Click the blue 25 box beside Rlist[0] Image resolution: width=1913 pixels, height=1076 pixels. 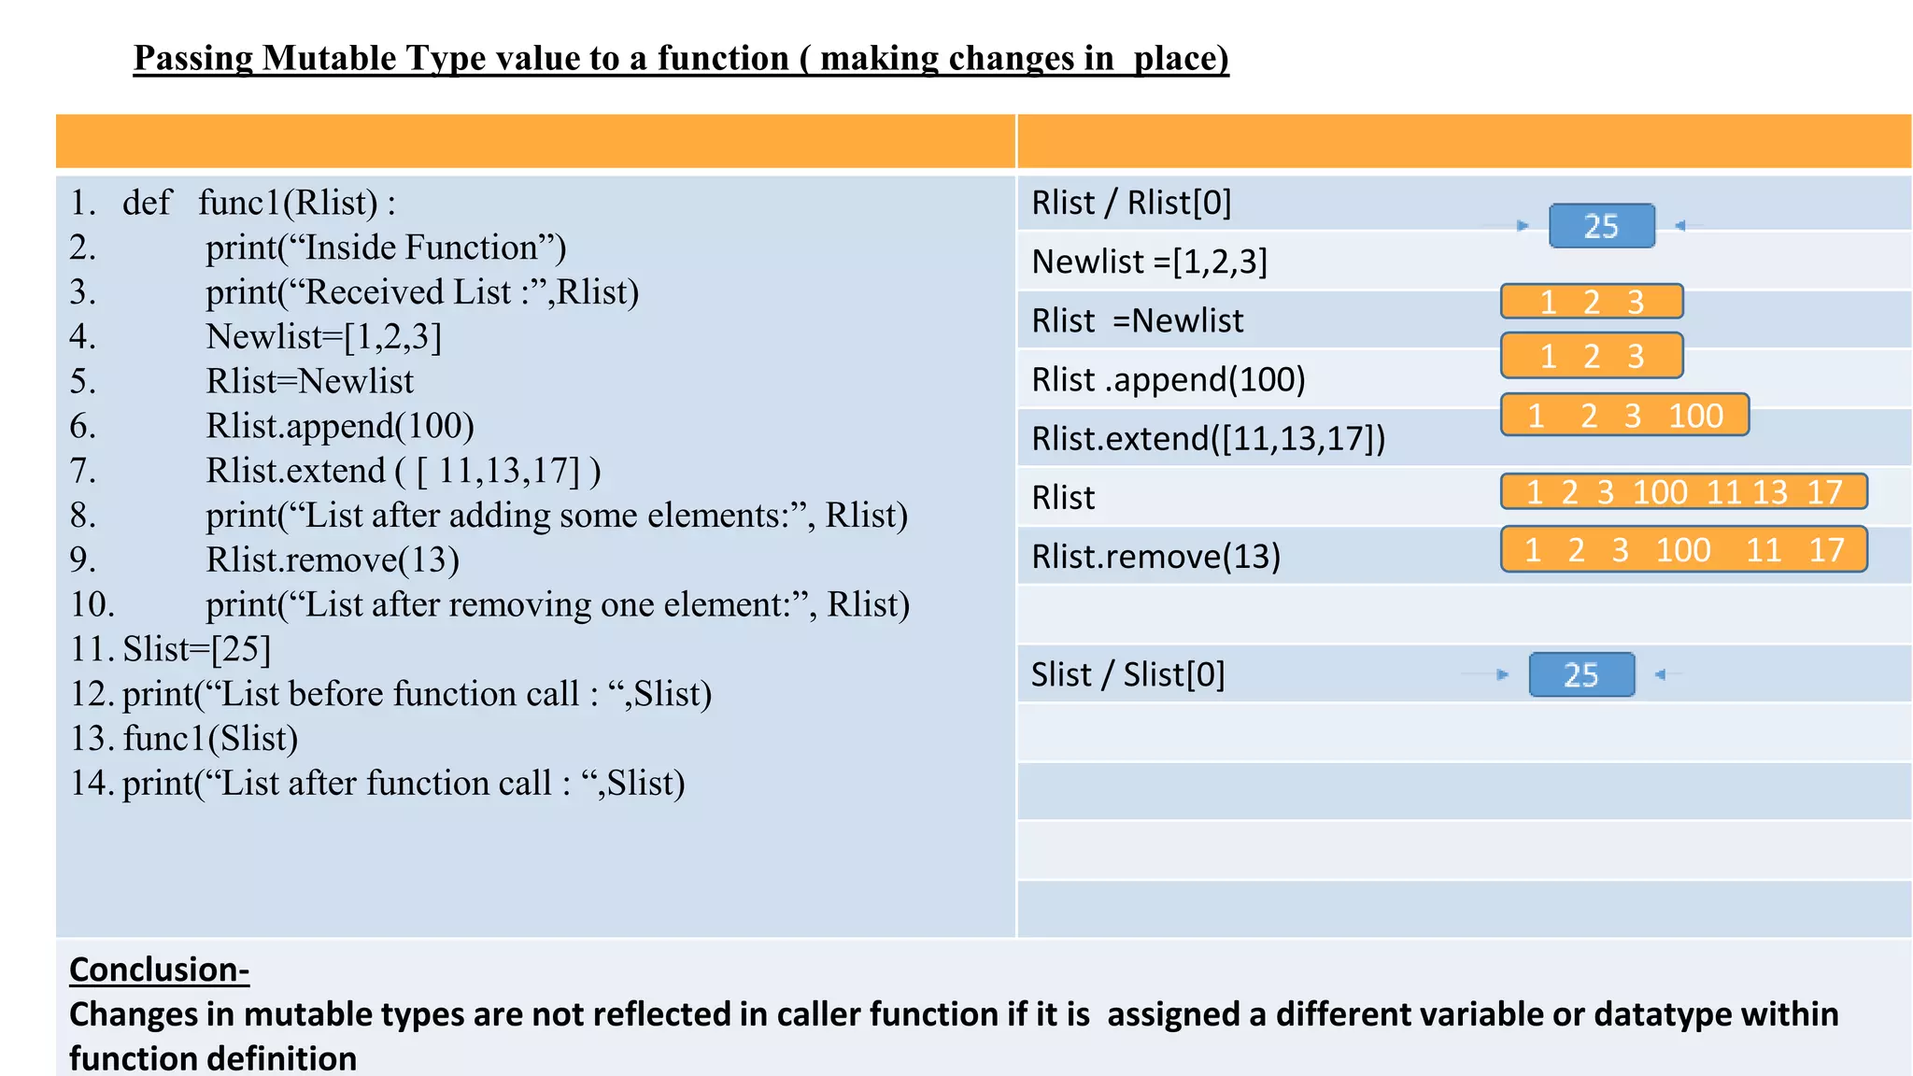[1601, 226]
